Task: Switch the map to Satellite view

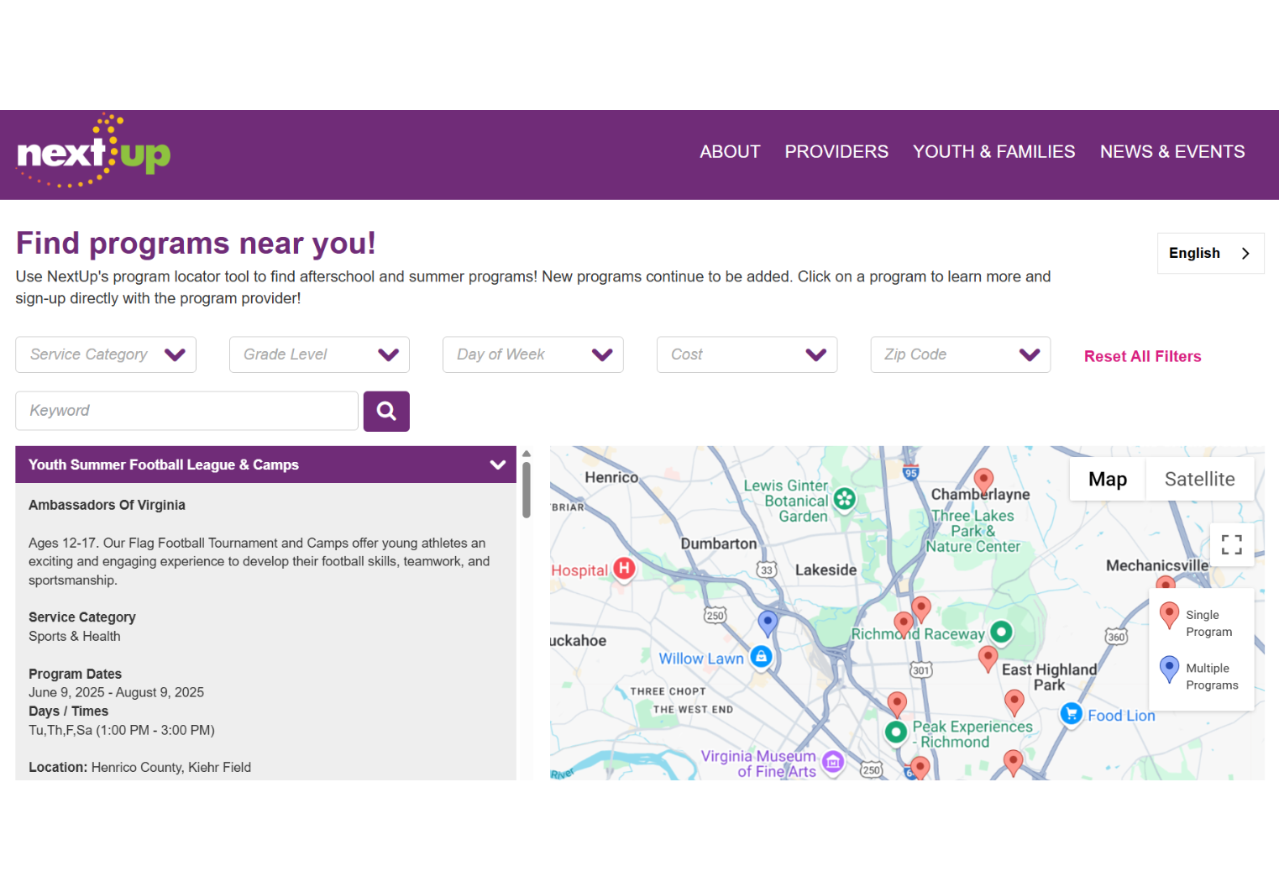Action: point(1199,479)
